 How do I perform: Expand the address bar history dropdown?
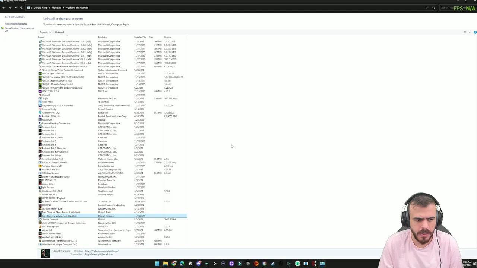[427, 7]
